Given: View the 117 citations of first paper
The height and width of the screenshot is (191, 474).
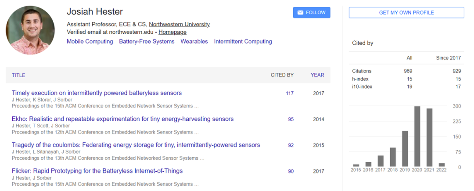Looking at the screenshot, I should pyautogui.click(x=290, y=94).
